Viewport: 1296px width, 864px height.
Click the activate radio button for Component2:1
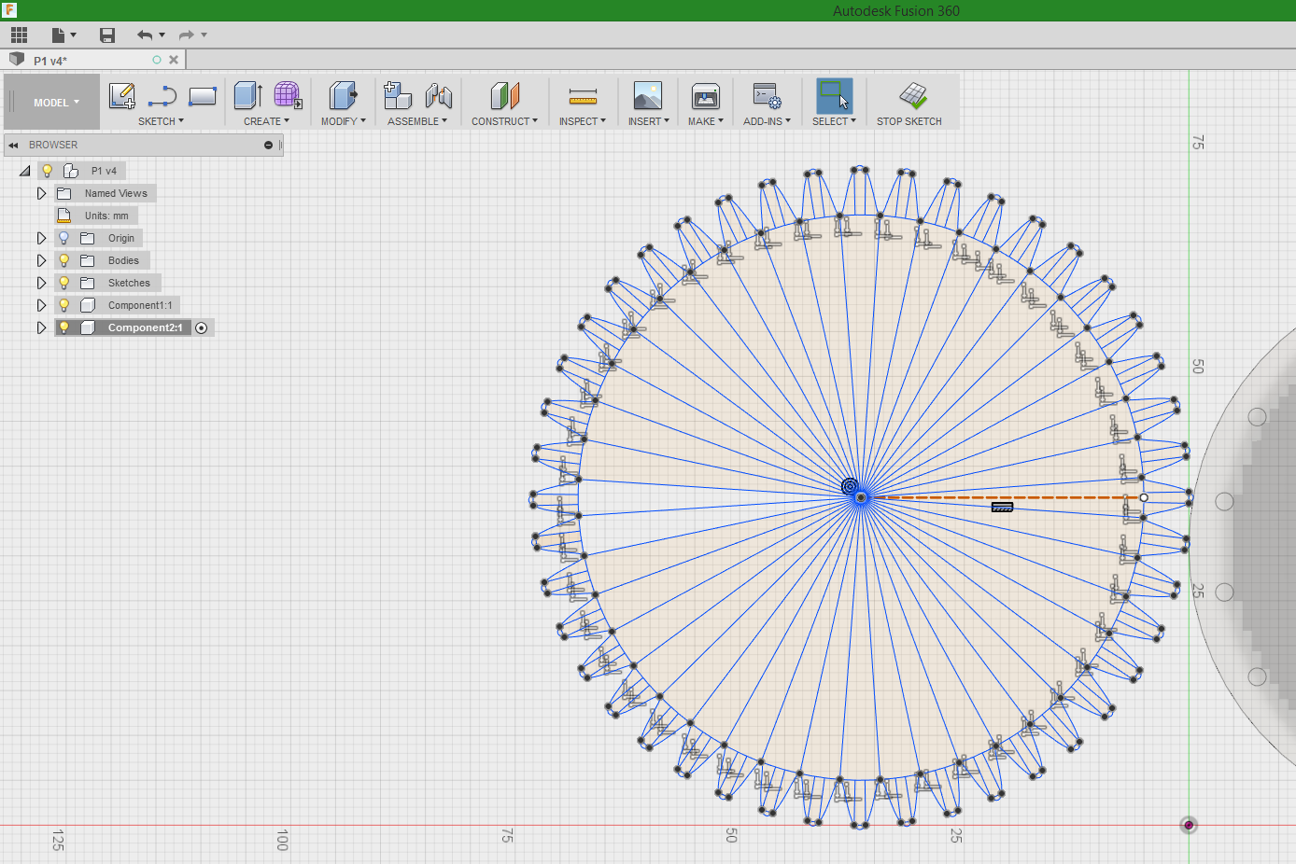[201, 327]
